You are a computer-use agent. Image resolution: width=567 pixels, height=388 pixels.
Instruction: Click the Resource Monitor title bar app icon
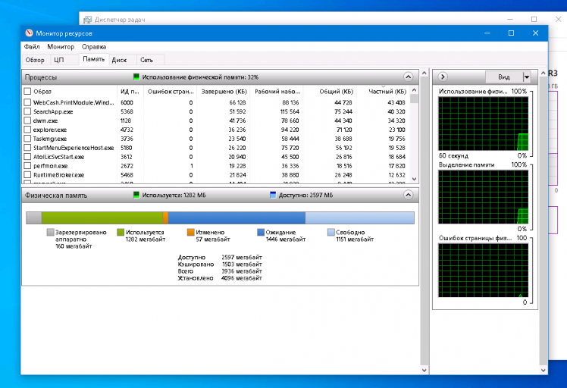(29, 33)
